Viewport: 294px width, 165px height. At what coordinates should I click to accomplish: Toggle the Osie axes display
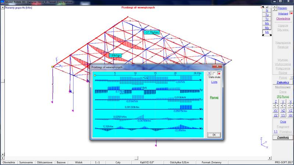[283, 122]
